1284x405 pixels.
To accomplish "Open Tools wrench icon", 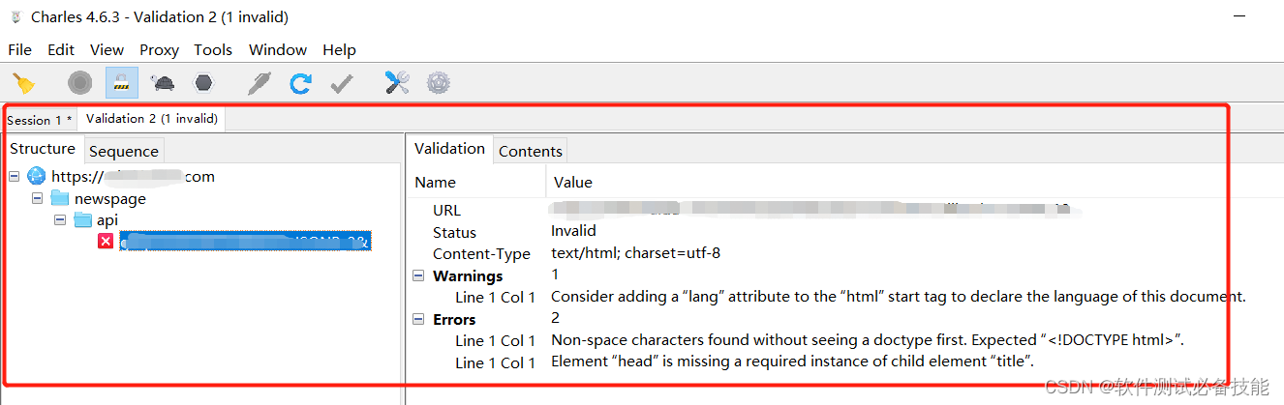I will point(397,83).
